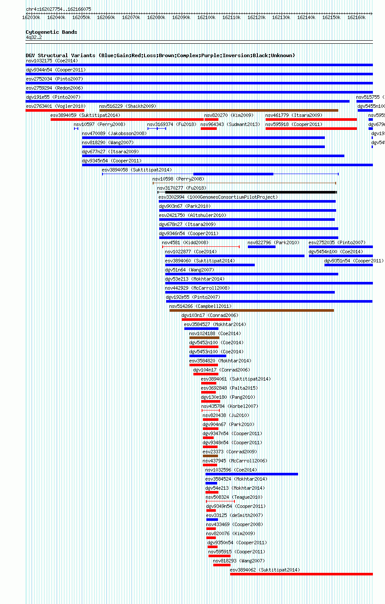
Task: Select the nsv508324 (Teague2010) label
Action: tap(234, 497)
